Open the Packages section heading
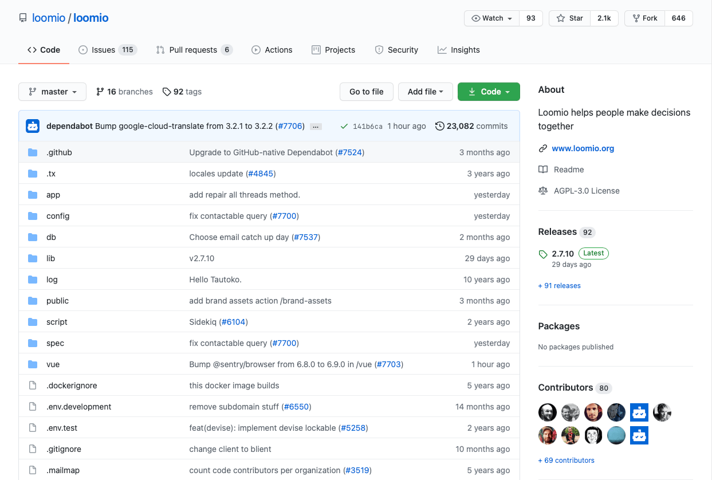This screenshot has height=480, width=712. pyautogui.click(x=559, y=326)
